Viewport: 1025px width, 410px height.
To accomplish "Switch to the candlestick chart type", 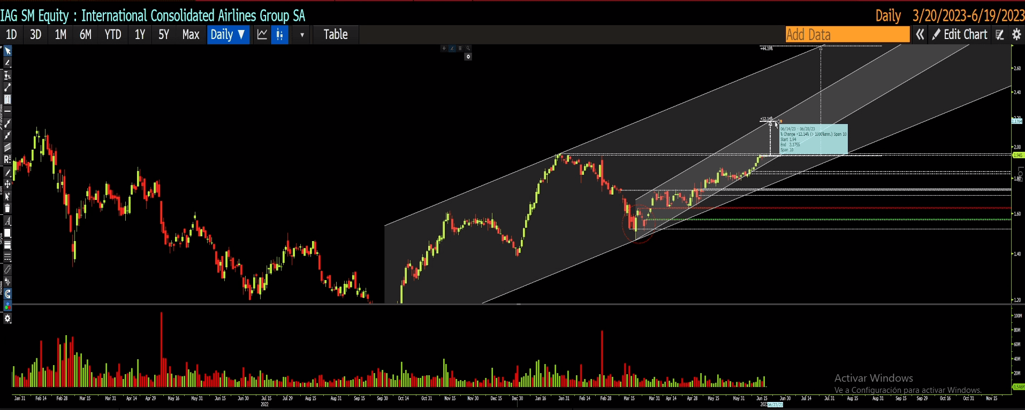I will pyautogui.click(x=279, y=35).
